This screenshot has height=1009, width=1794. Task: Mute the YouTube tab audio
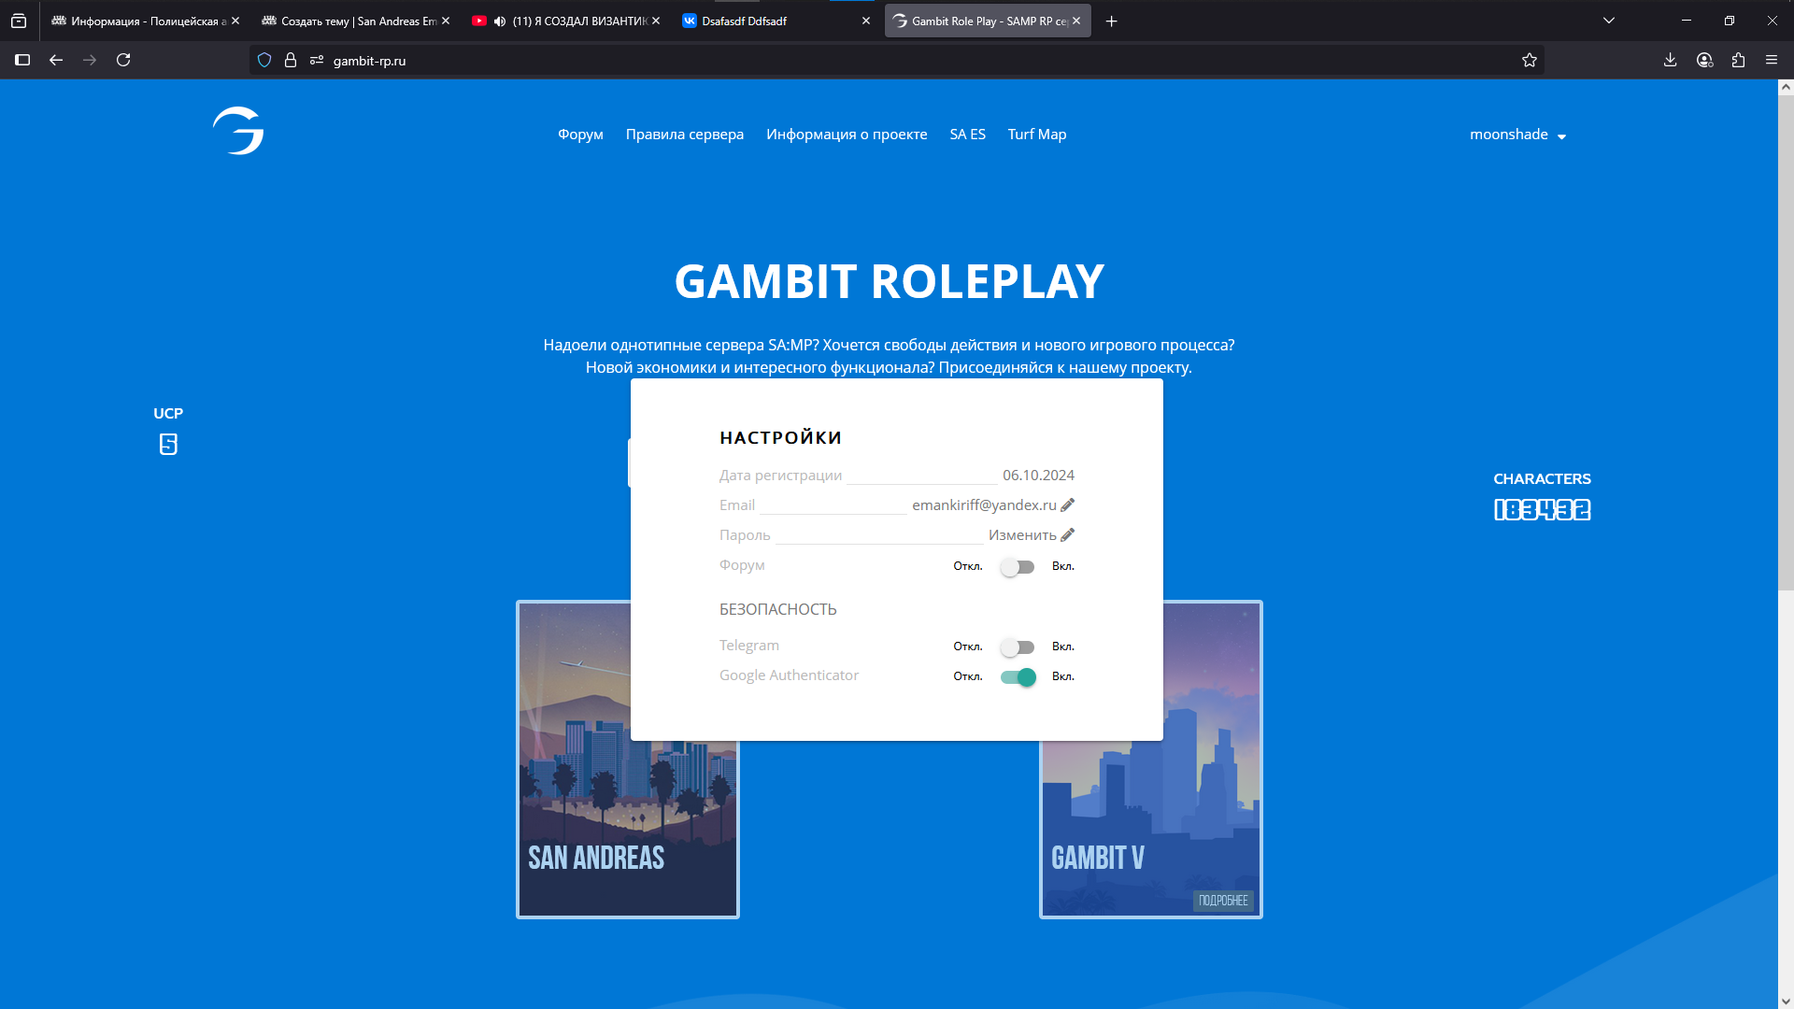point(500,21)
